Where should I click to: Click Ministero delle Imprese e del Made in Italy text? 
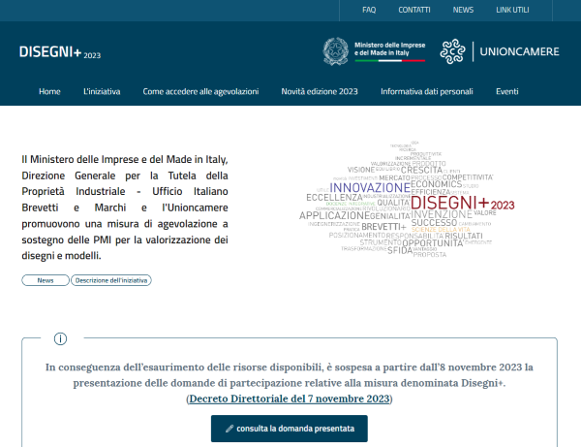point(390,48)
